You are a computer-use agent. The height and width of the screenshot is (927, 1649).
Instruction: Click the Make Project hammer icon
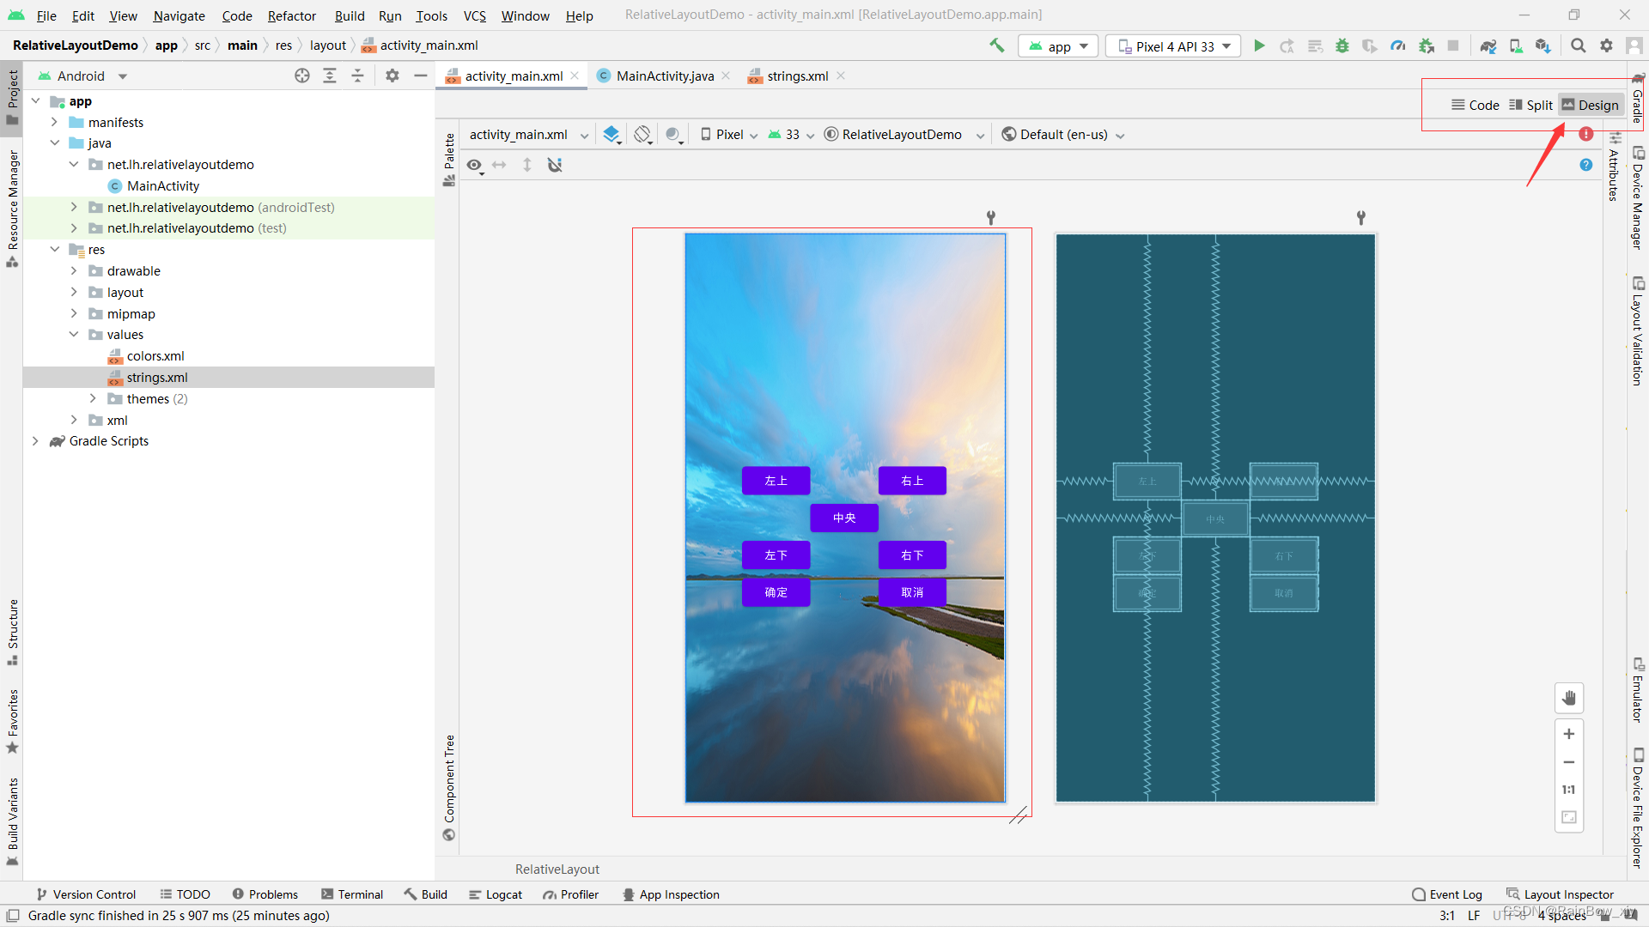996,45
